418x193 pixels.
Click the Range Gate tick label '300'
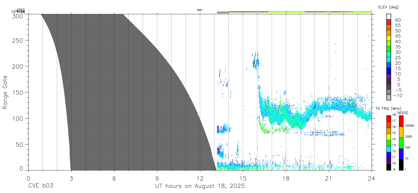pyautogui.click(x=18, y=16)
